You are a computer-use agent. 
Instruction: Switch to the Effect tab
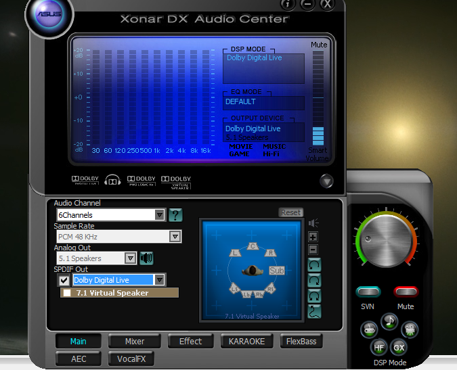(190, 341)
